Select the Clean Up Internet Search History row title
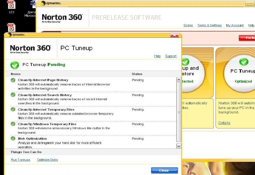 pyautogui.click(x=45, y=95)
